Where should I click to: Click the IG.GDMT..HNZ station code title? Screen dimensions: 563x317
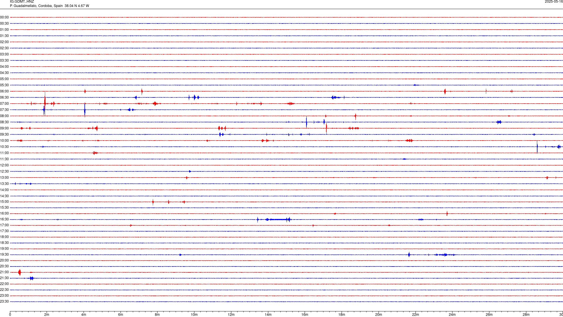click(22, 1)
